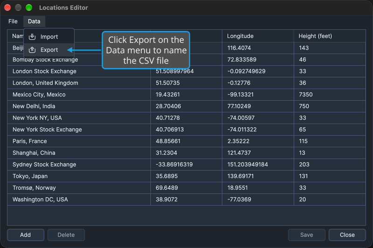Image resolution: width=373 pixels, height=248 pixels.
Task: Click height value 203
Action: (x=304, y=165)
